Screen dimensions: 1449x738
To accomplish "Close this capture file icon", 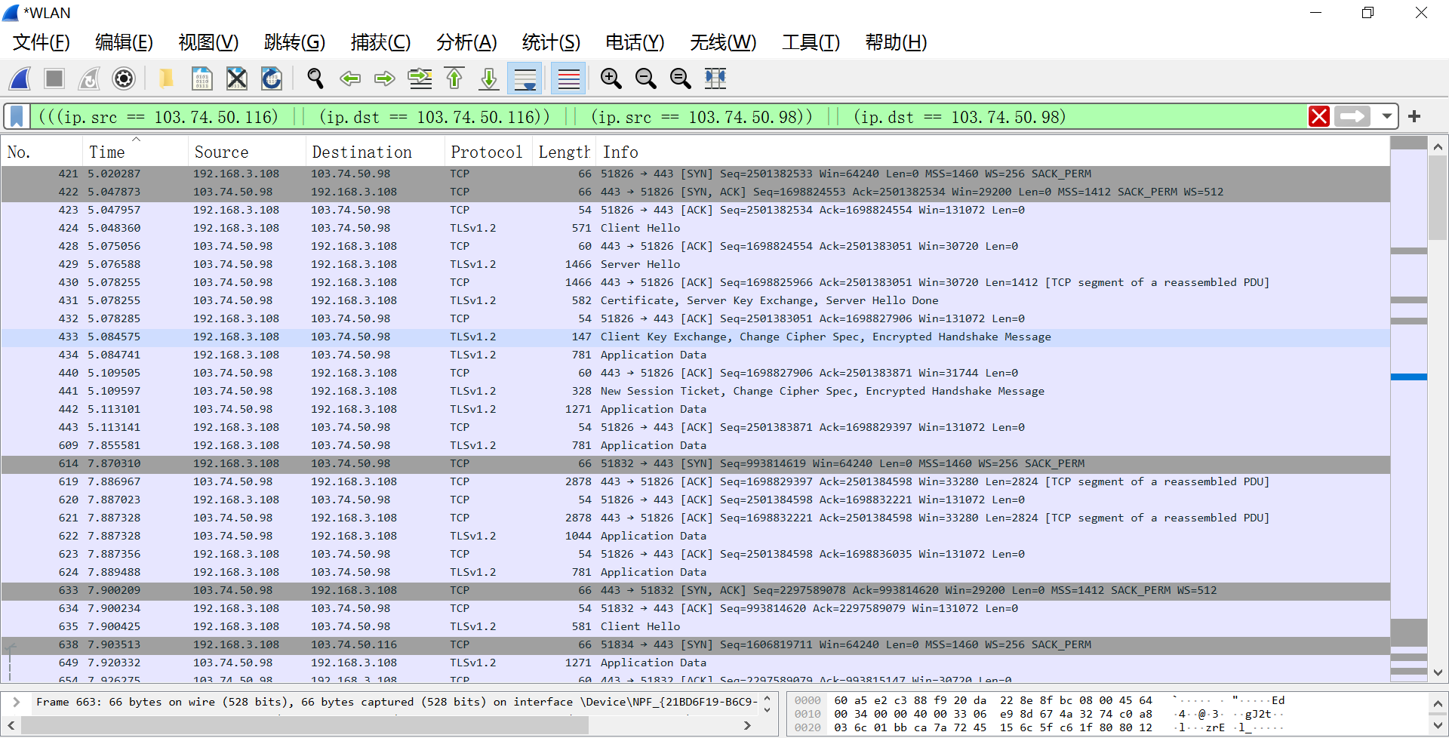I will pos(237,78).
